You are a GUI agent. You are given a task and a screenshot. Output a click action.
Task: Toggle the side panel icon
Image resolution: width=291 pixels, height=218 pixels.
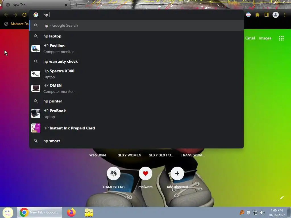tap(267, 15)
